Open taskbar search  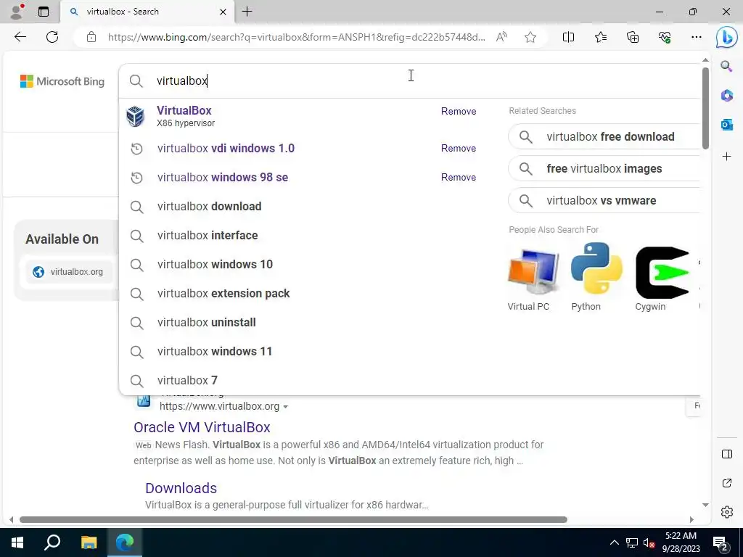click(52, 542)
